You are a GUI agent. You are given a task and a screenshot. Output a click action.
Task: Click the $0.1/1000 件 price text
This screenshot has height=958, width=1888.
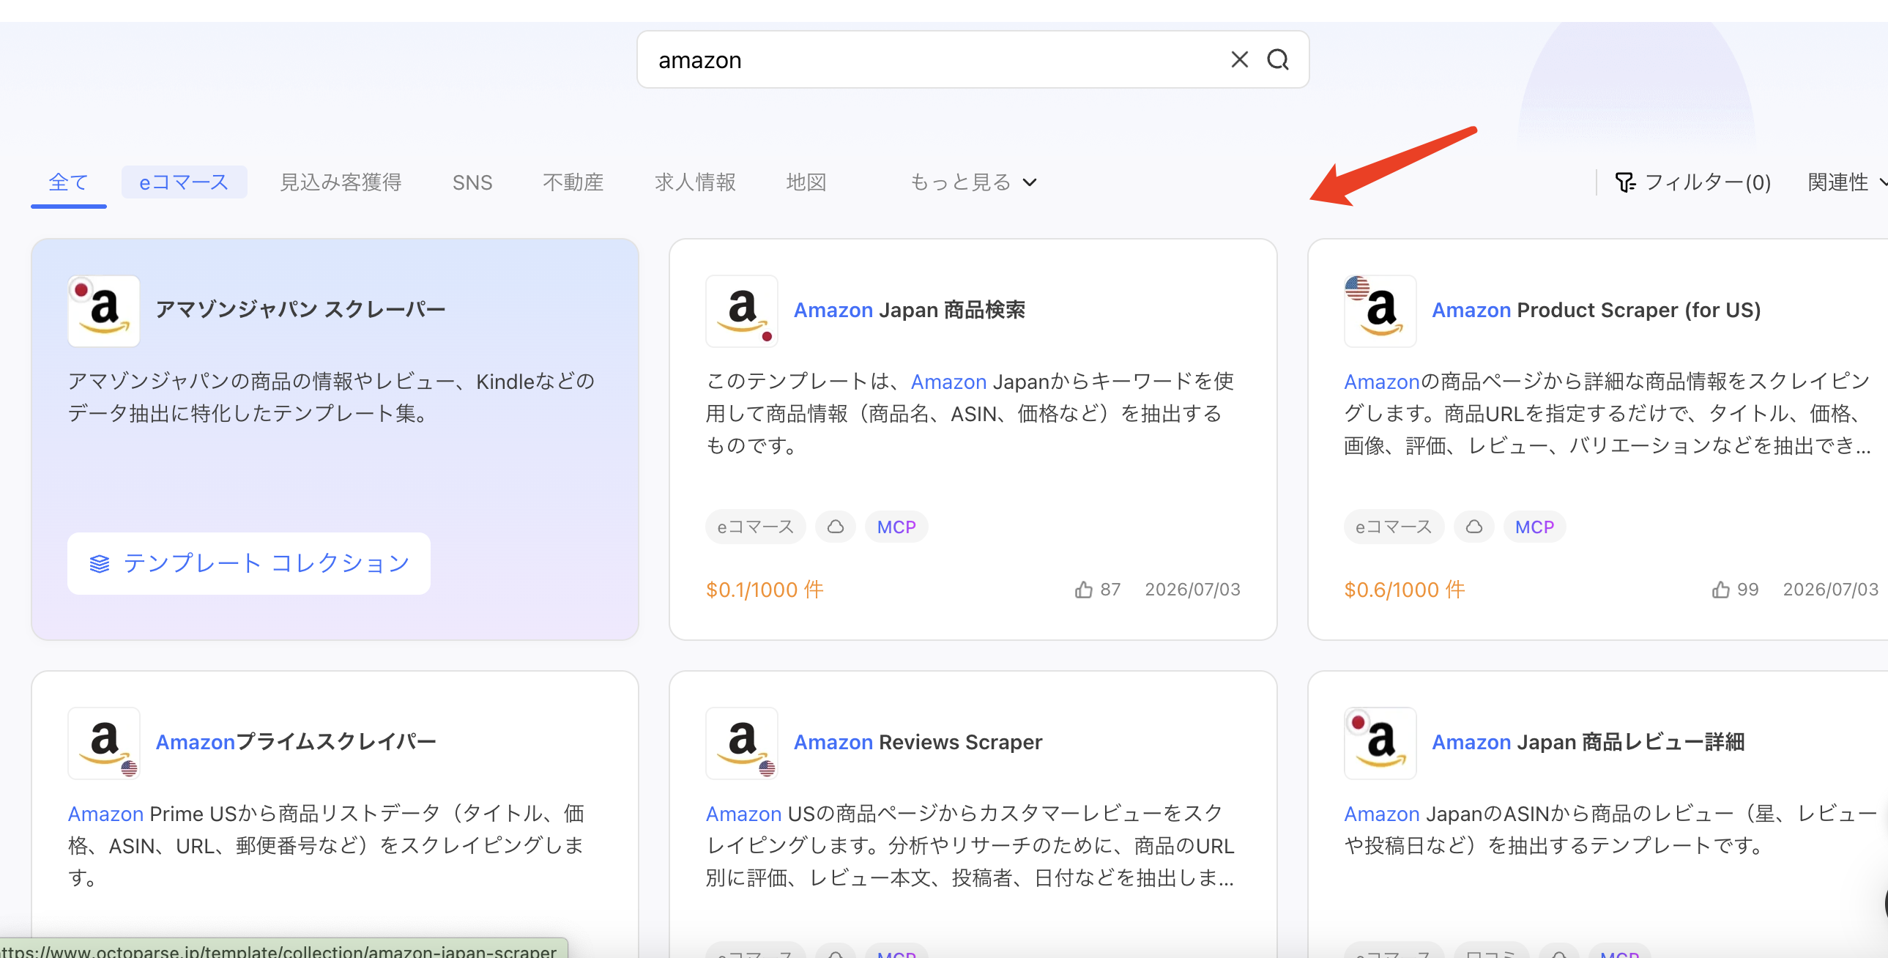(x=765, y=590)
